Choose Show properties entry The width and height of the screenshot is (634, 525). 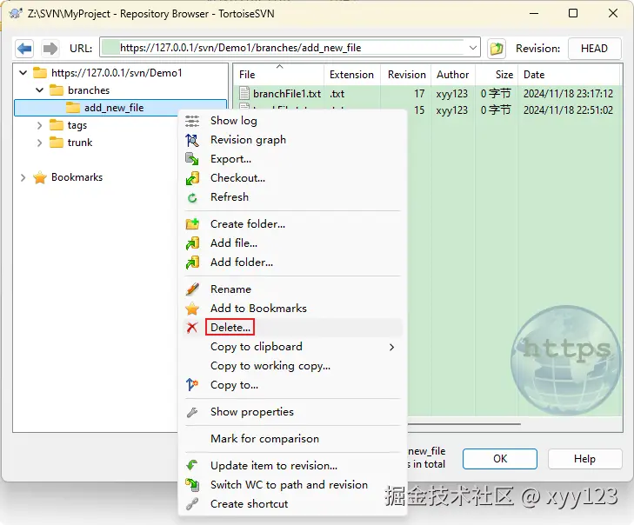[252, 412]
